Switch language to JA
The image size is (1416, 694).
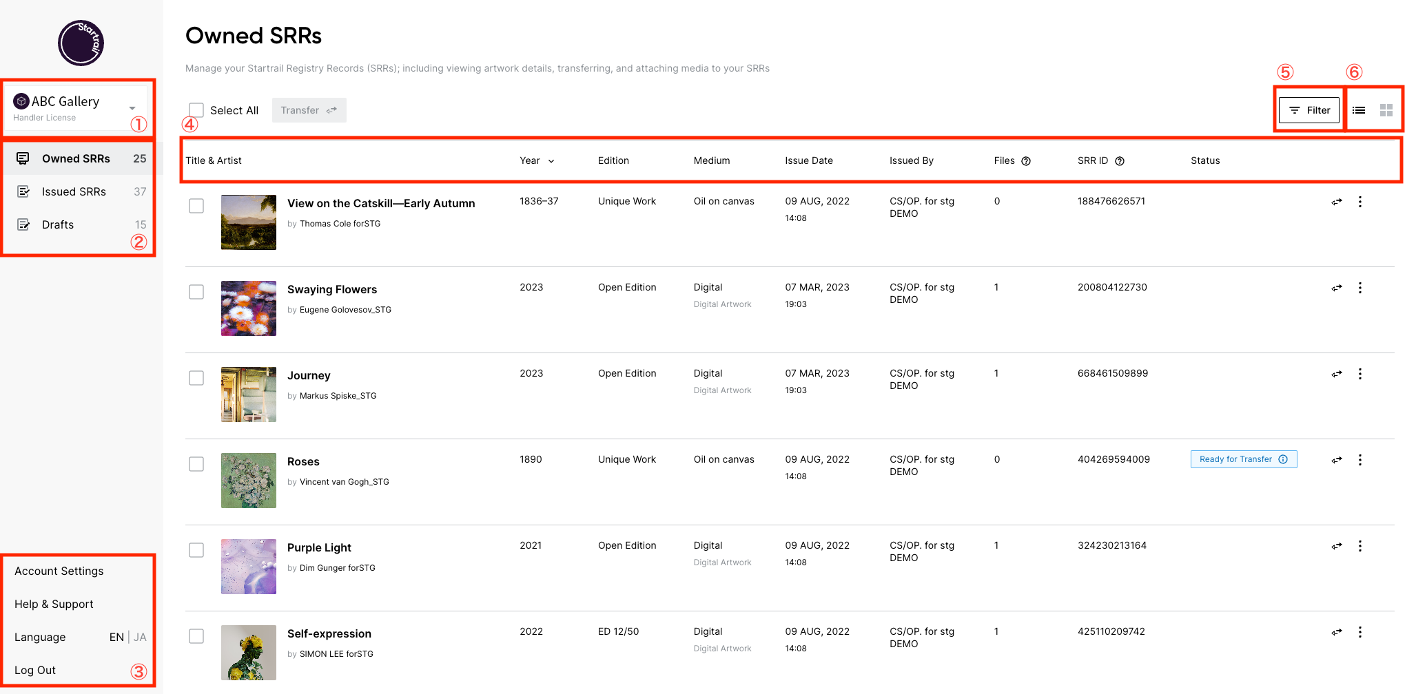(140, 638)
